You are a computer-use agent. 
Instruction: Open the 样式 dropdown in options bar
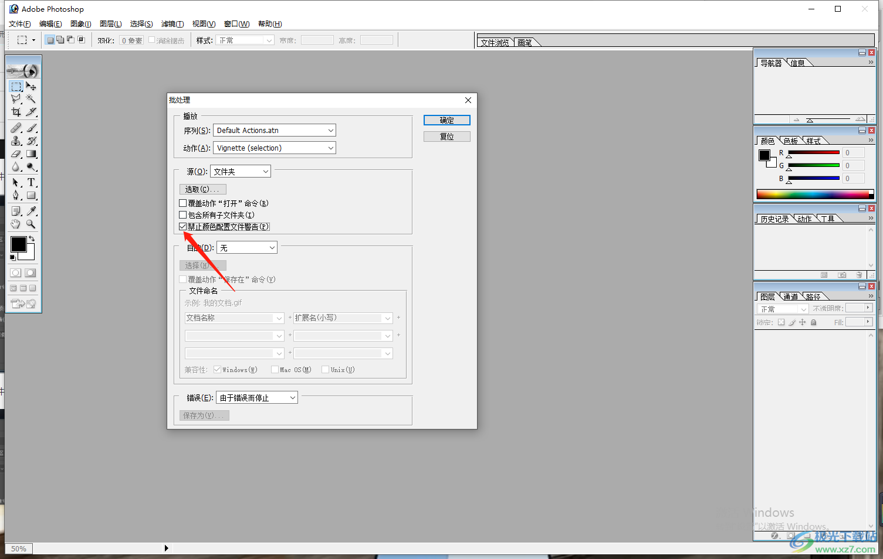click(245, 40)
